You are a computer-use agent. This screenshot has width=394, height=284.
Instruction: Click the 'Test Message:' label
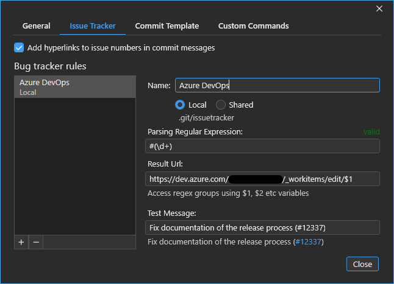click(x=171, y=213)
